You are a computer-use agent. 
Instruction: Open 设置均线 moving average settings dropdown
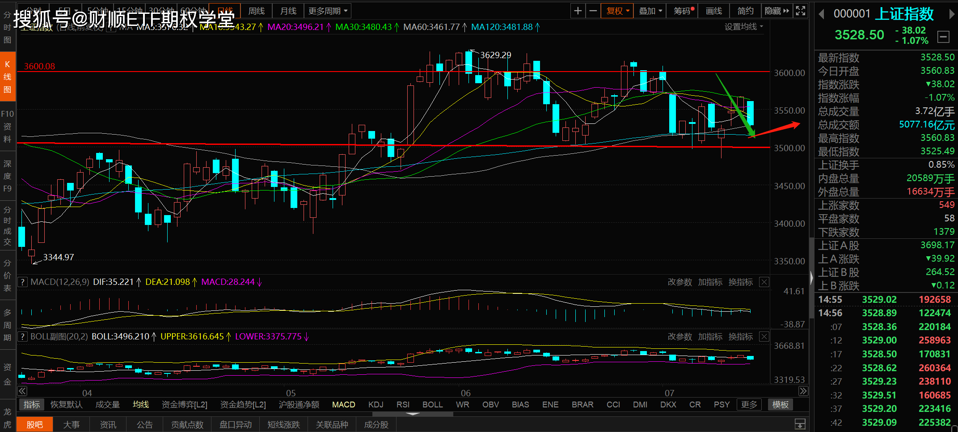pyautogui.click(x=743, y=27)
